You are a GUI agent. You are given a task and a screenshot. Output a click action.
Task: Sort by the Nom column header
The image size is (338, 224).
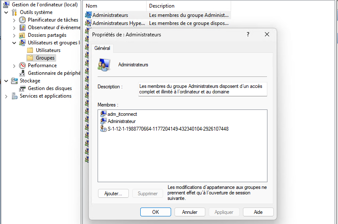point(114,6)
